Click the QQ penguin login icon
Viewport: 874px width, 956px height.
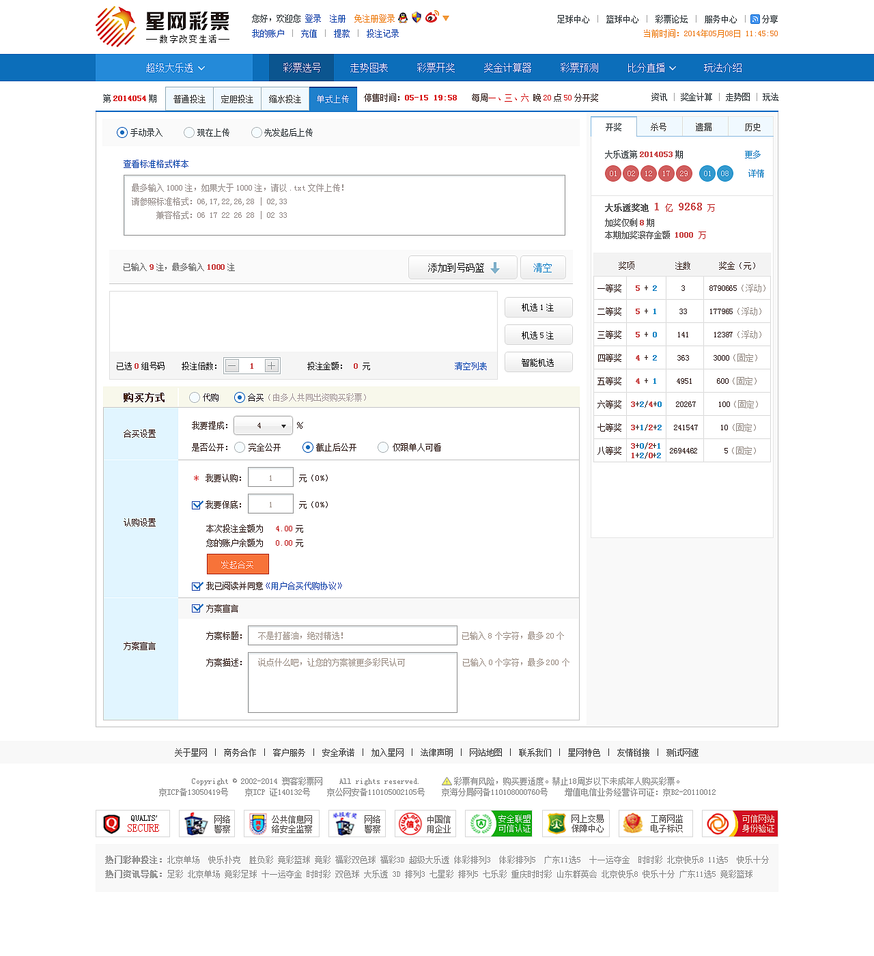pos(403,18)
